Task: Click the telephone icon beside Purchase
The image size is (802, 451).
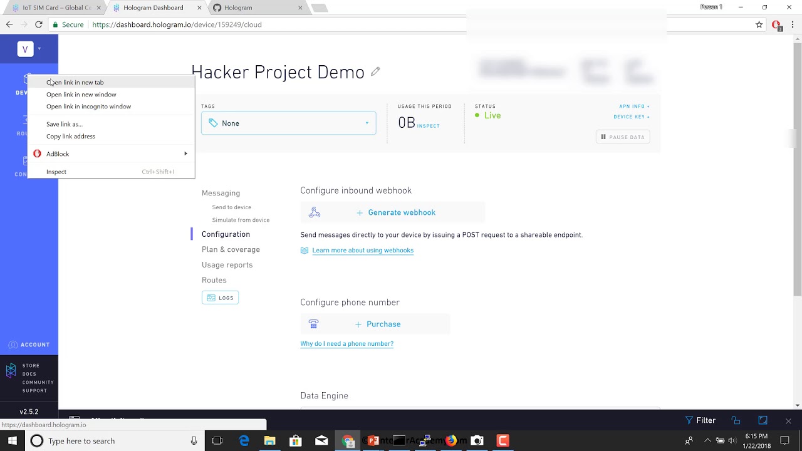Action: 314,324
